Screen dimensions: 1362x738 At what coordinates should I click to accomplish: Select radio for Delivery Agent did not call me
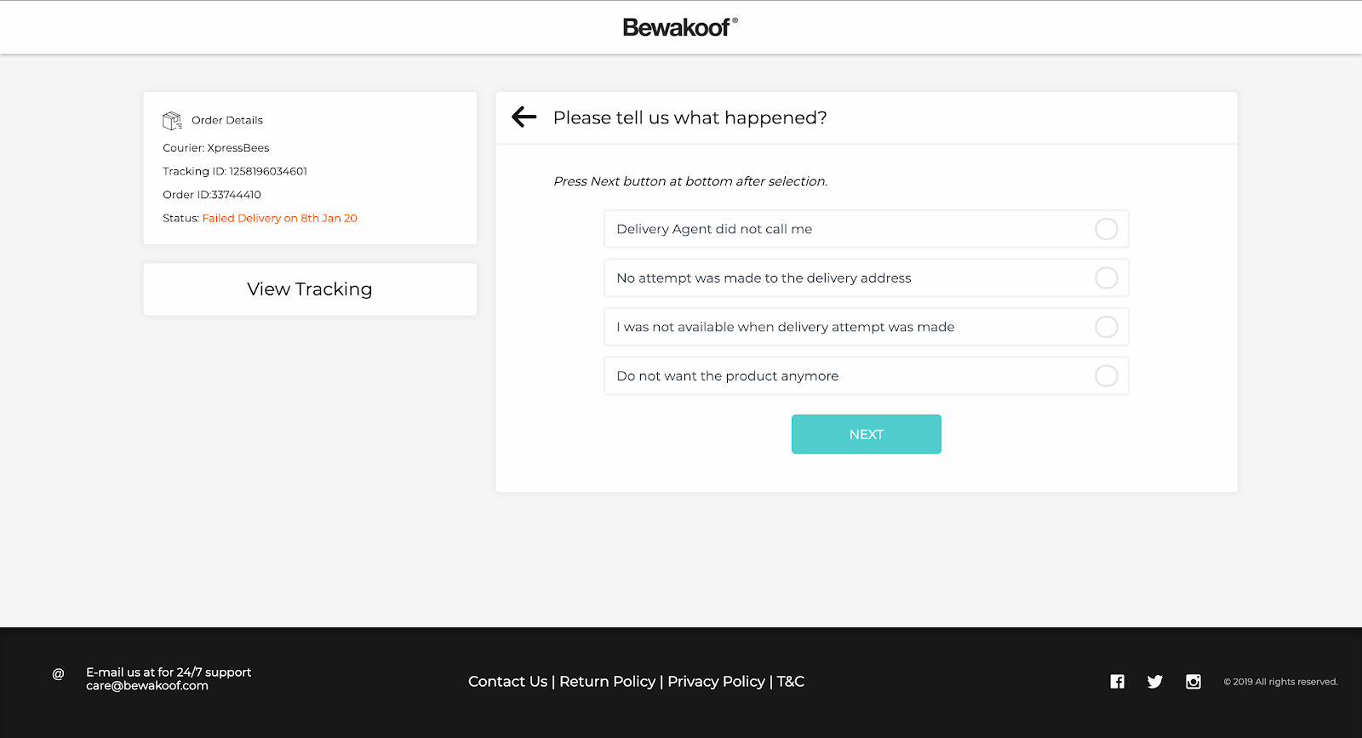pos(1107,229)
